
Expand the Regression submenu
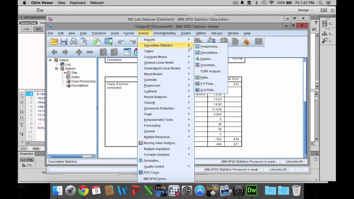pyautogui.click(x=166, y=85)
